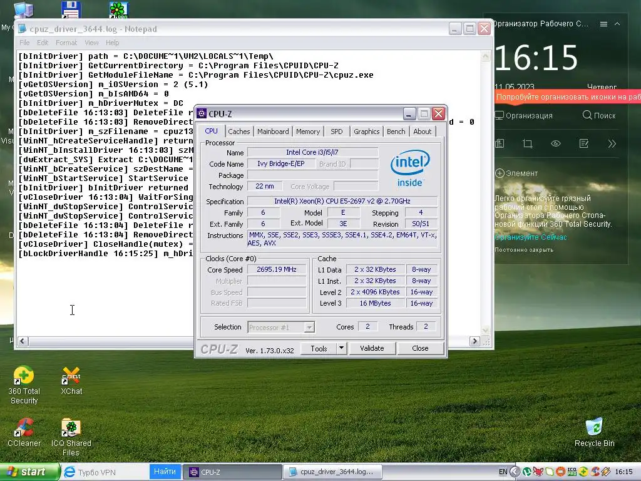Image resolution: width=641 pixels, height=481 pixels.
Task: Open the Processor #1 selection dropdown
Action: 280,327
